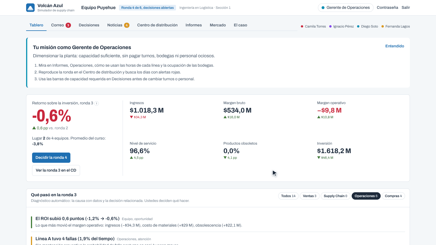Viewport: 436px width, 245px height.
Task: Click the Ronda 4 de 6 status badge
Action: coord(148,8)
